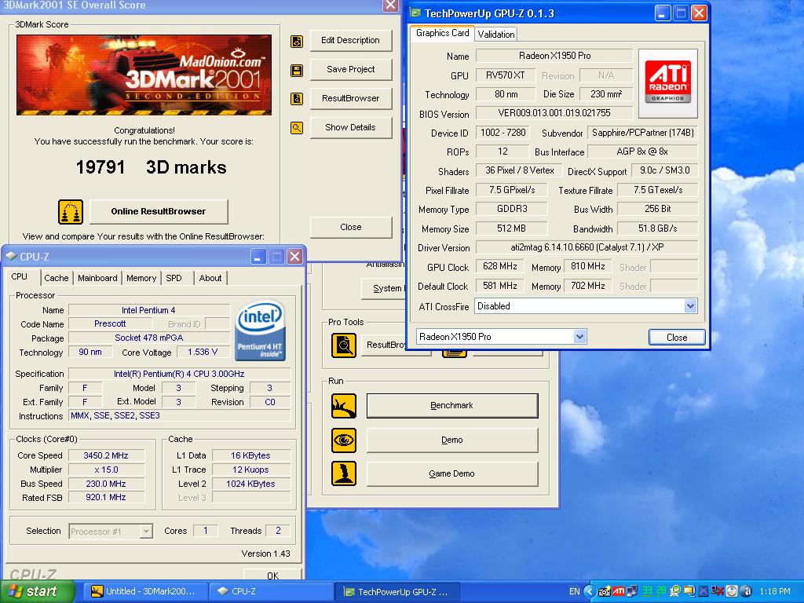Click the GPU Clock 628 MHz field
This screenshot has height=603, width=804.
tap(500, 266)
